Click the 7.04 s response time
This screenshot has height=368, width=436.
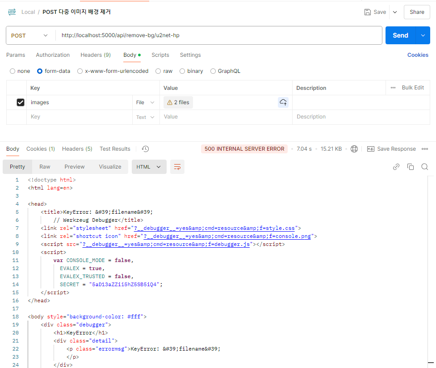click(304, 149)
